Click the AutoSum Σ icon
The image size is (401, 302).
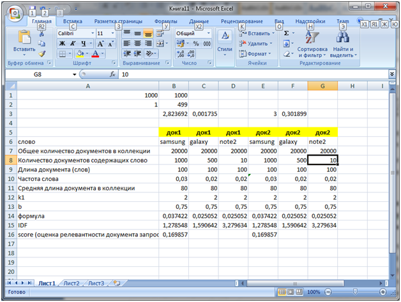coord(286,33)
